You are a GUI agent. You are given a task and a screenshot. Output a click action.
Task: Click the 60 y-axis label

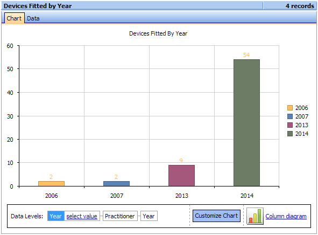[x=10, y=46]
